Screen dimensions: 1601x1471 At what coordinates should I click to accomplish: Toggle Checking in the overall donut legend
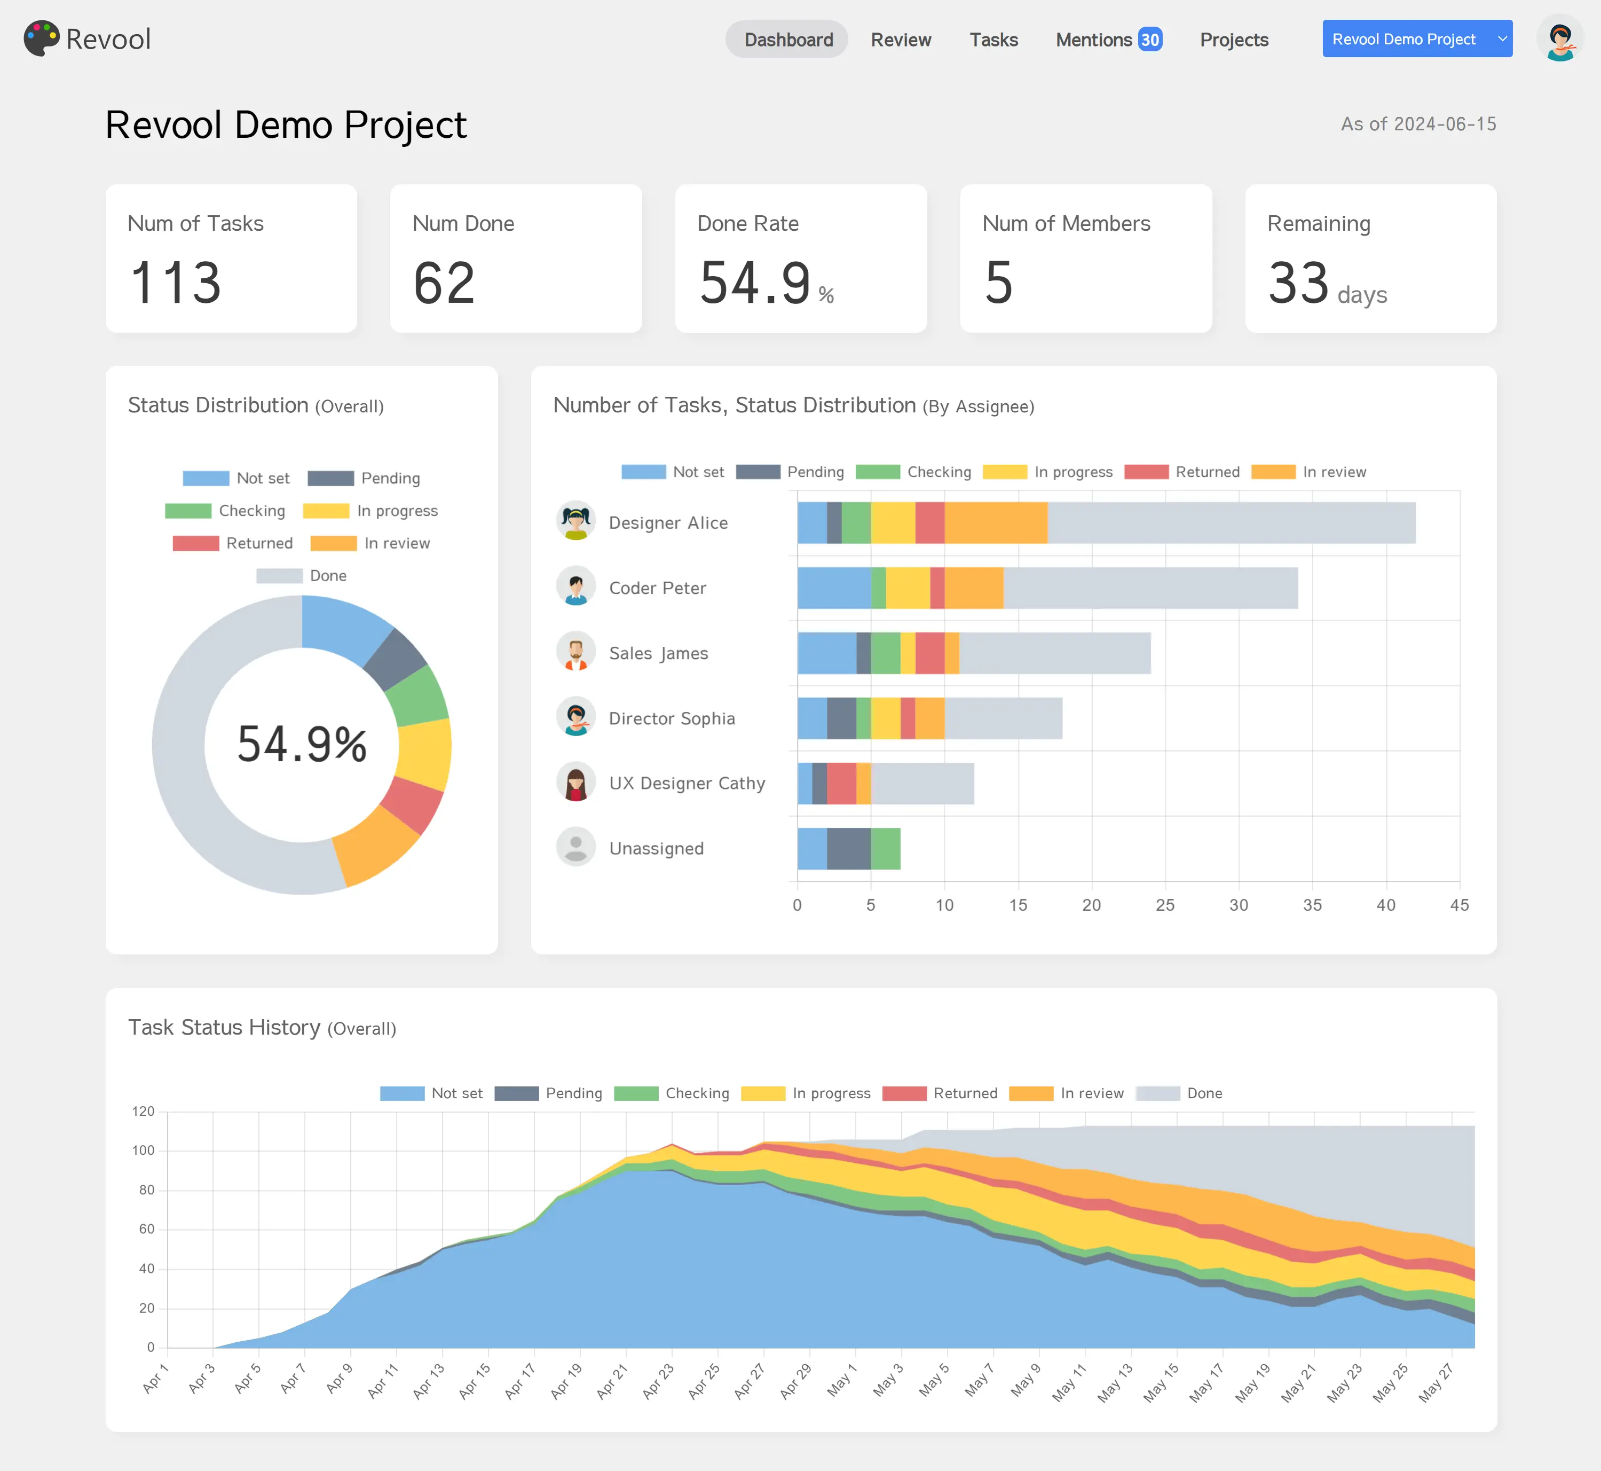[x=225, y=511]
